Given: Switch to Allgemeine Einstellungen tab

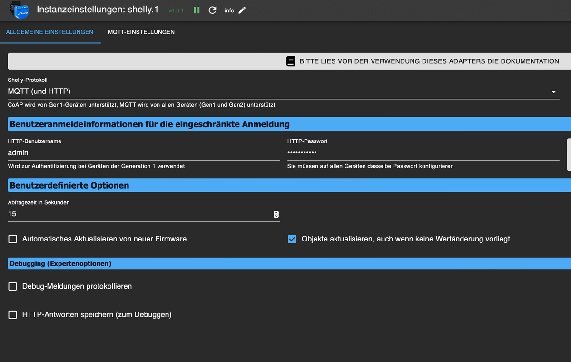Looking at the screenshot, I should [49, 32].
